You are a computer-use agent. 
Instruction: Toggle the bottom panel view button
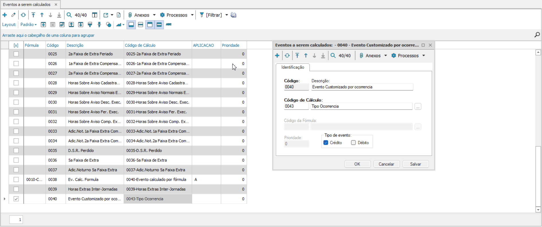point(131,25)
